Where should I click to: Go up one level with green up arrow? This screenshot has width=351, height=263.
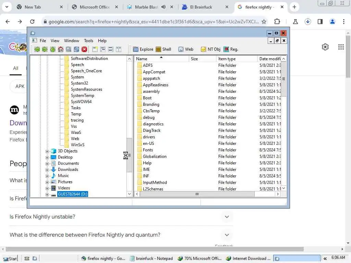52,49
